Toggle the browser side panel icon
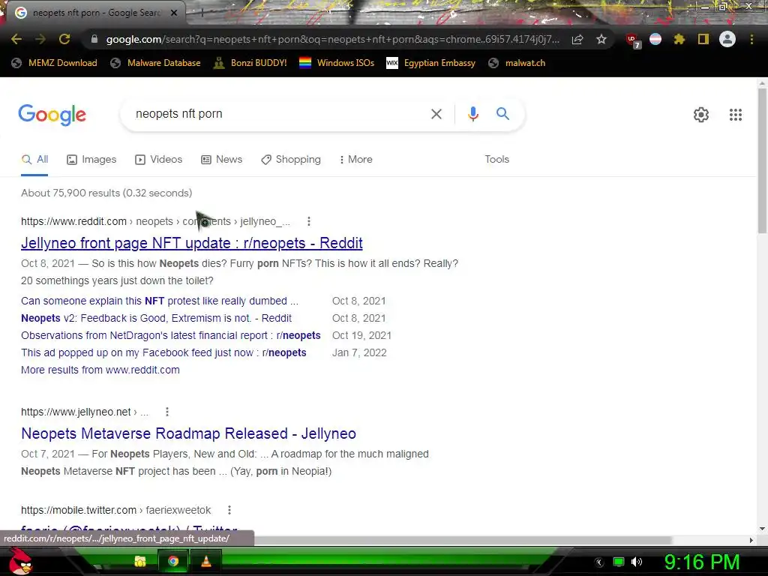Screen dimensions: 768x576 (x=703, y=39)
